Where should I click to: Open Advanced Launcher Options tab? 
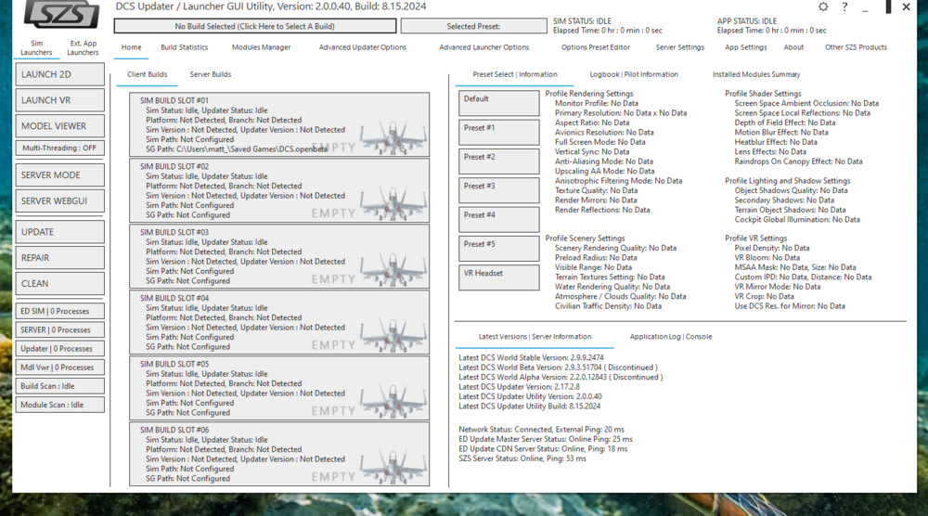pos(484,47)
